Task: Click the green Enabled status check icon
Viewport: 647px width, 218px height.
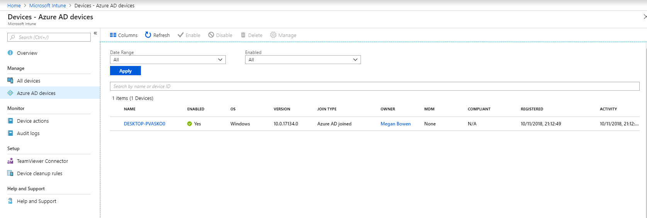Action: coord(190,124)
